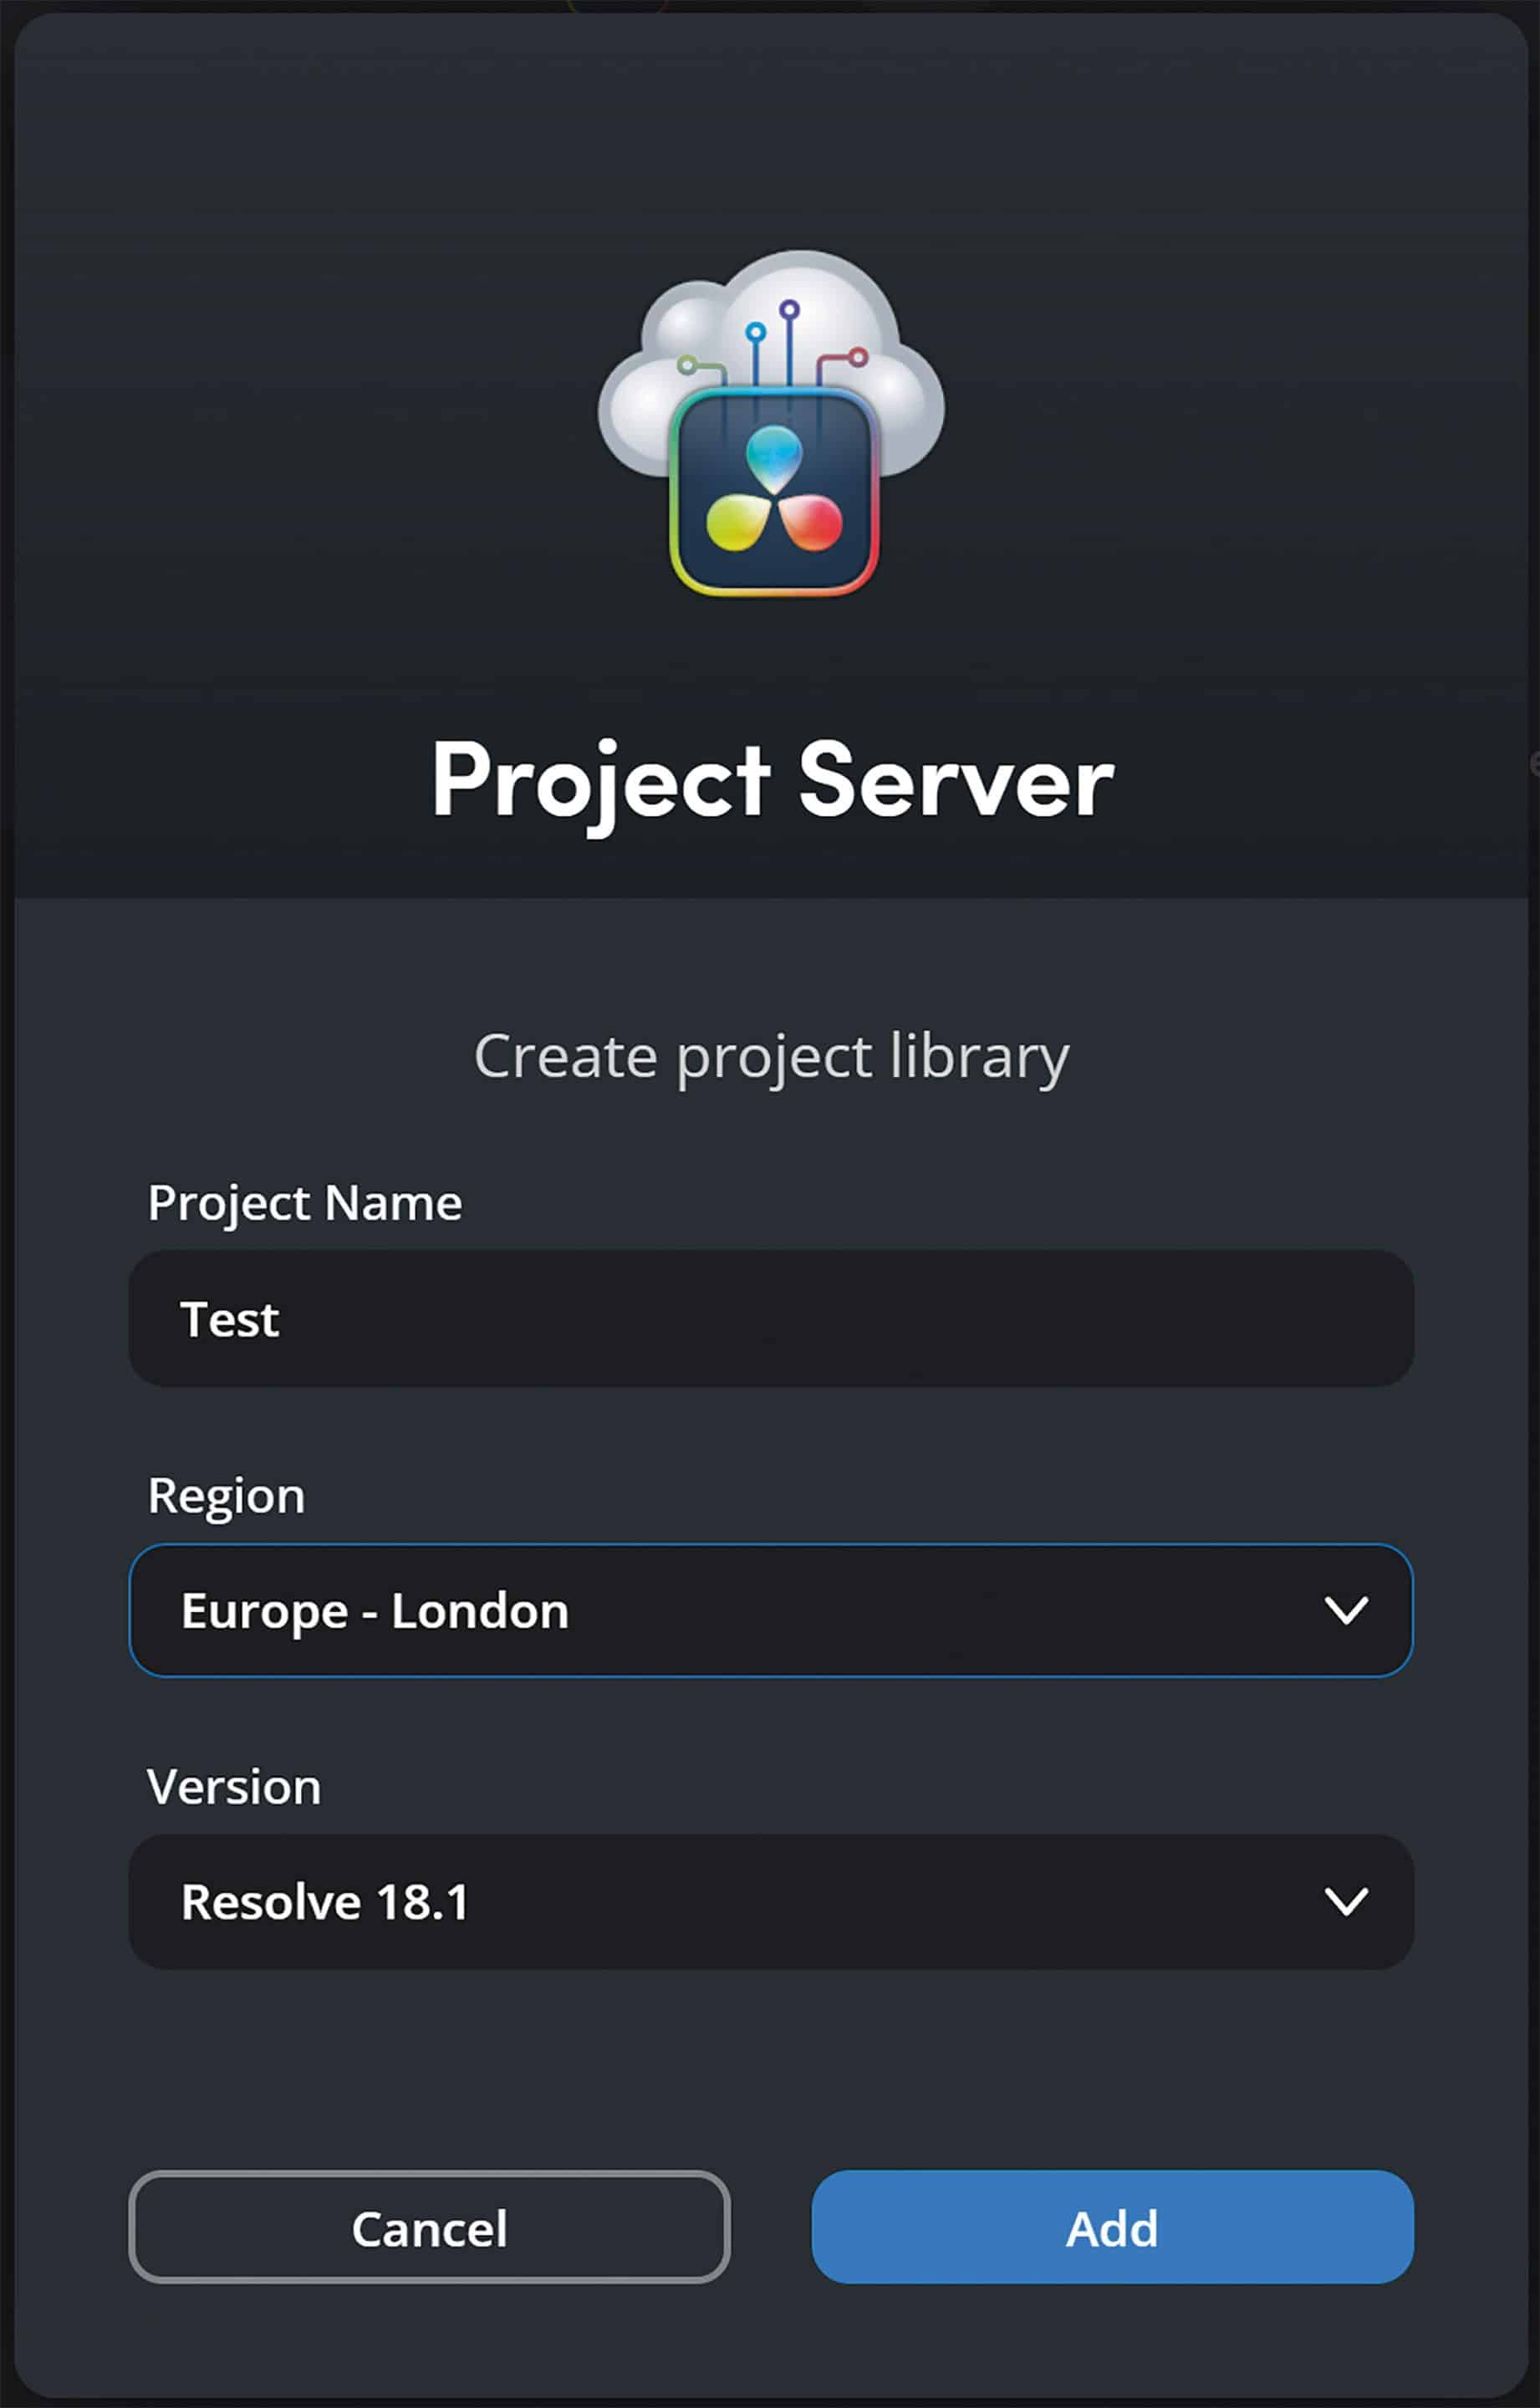This screenshot has height=2408, width=1540.
Task: Open the Region dropdown
Action: 770,1610
